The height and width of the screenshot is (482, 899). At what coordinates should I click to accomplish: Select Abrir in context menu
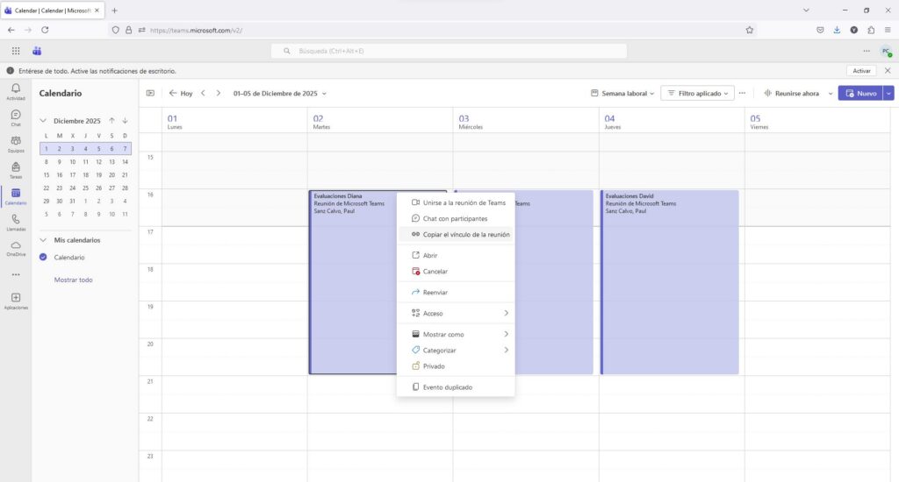456,255
